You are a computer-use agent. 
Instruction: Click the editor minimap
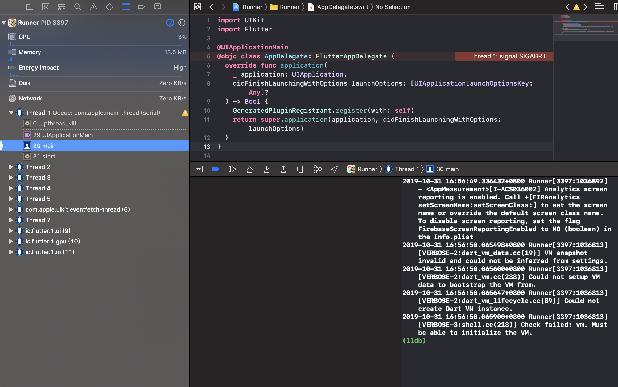point(586,28)
